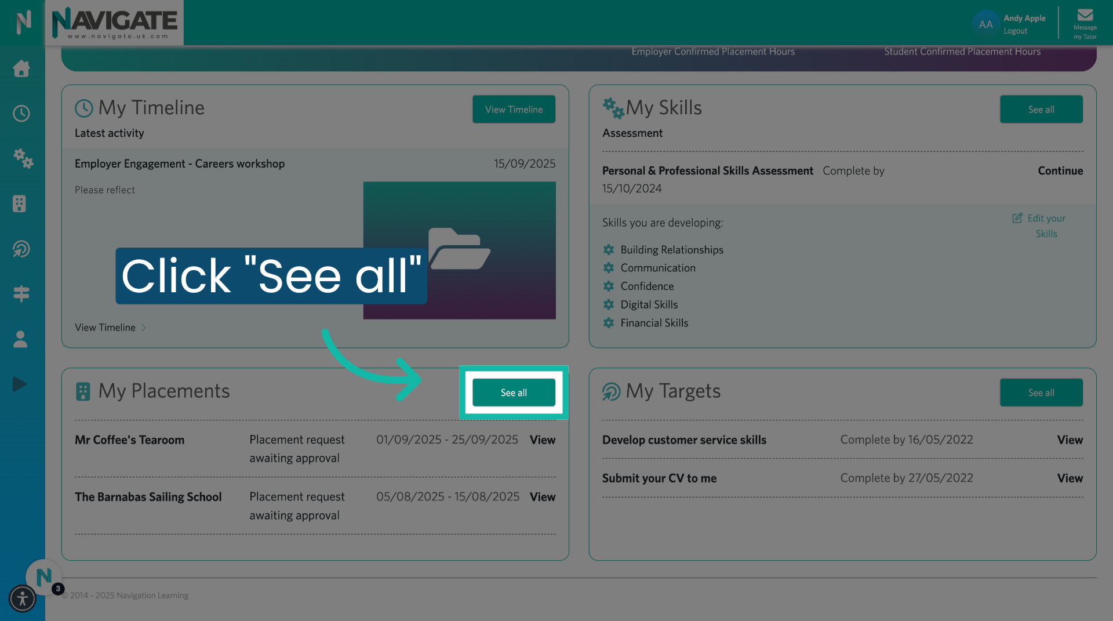
Task: Click the gear bullet beside Building Relationships
Action: (609, 250)
